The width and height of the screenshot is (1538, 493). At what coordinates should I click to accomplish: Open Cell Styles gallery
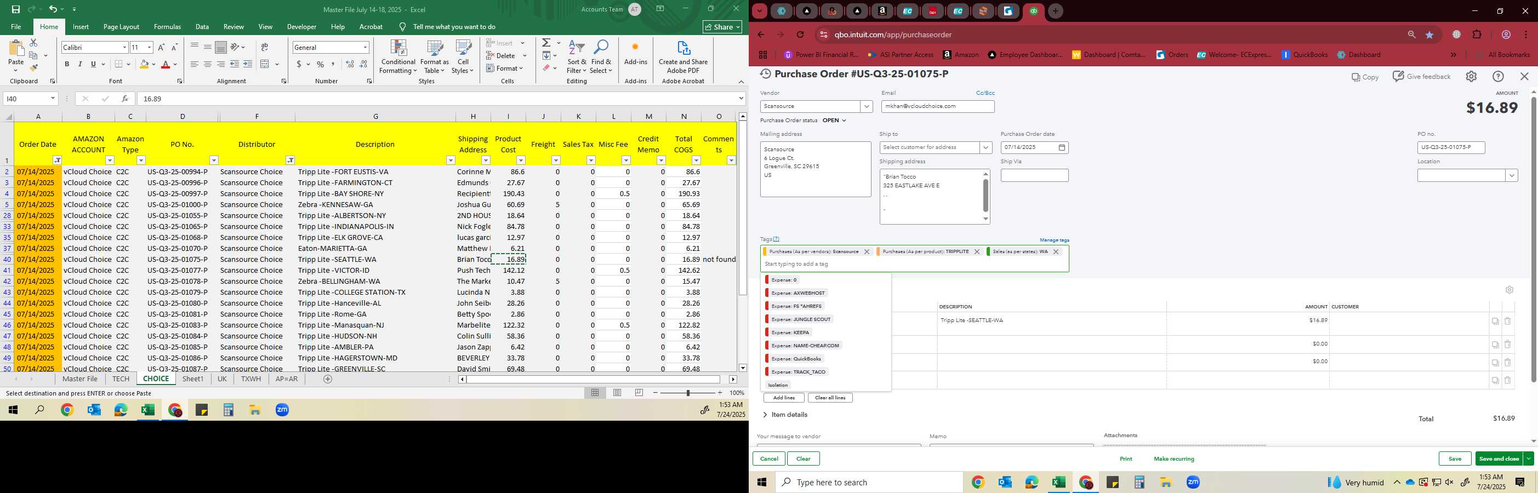click(x=463, y=58)
